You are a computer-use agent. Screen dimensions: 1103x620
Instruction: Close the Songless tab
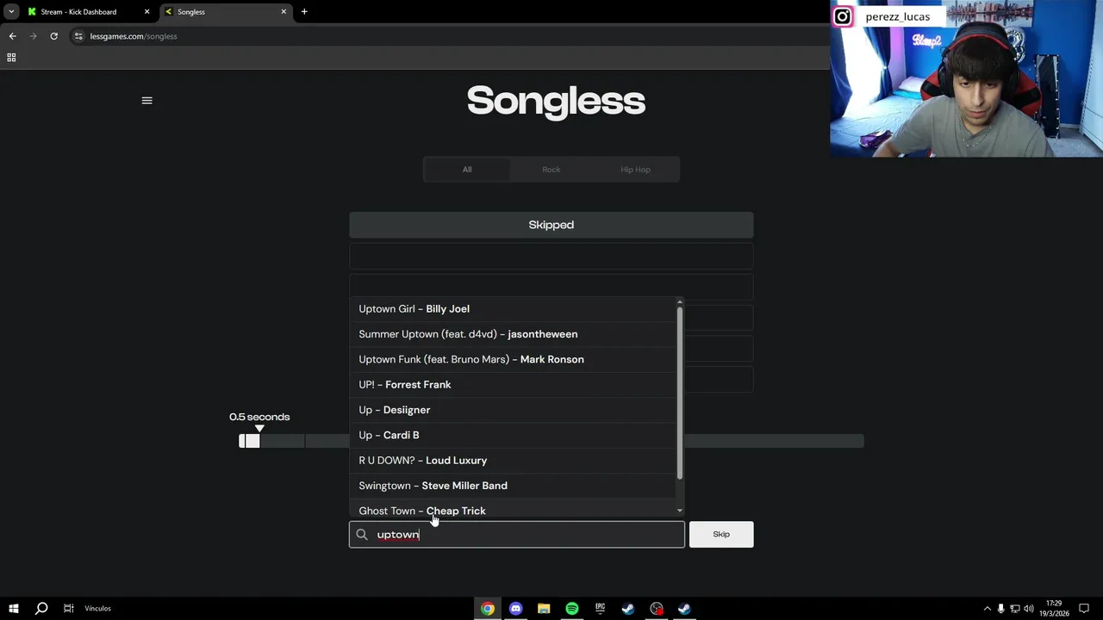(284, 12)
